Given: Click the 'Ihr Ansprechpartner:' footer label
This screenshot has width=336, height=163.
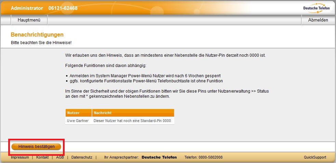Looking at the screenshot, I should tap(121, 158).
